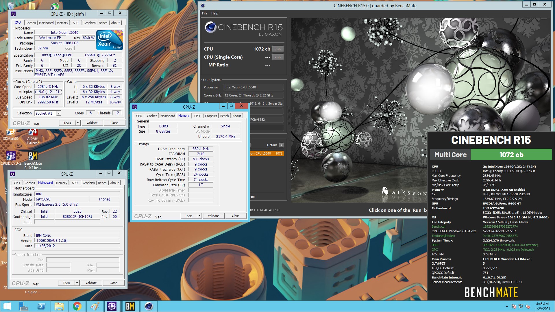The height and width of the screenshot is (312, 555).
Task: Click Close button in CPU-Z jehfn1 window
Action: (114, 123)
